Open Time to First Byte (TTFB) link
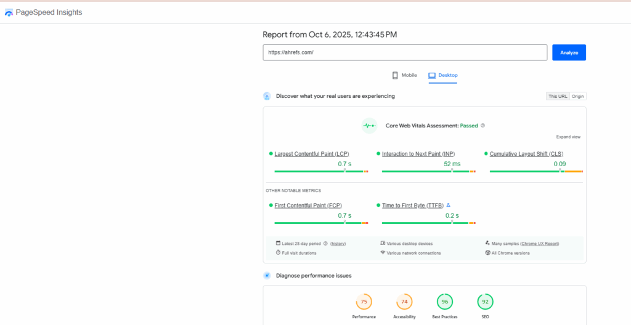Viewport: 631px width, 325px height. 412,205
